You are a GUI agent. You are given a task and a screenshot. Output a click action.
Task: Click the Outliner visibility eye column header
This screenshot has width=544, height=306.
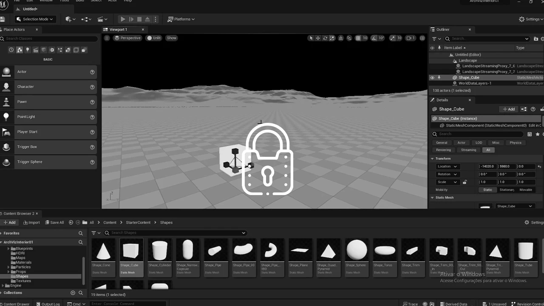pos(432,48)
